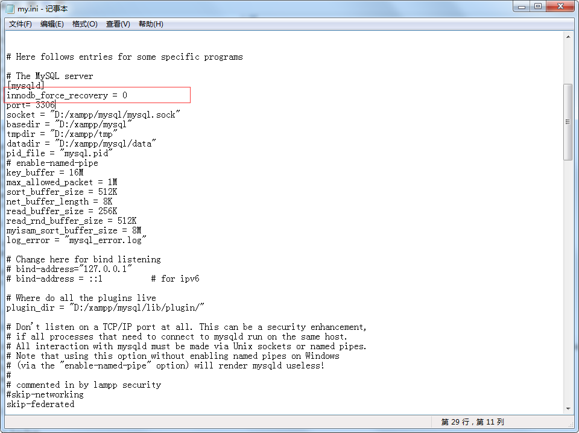
Task: Close the my.ini Notepad window
Action: click(x=559, y=7)
